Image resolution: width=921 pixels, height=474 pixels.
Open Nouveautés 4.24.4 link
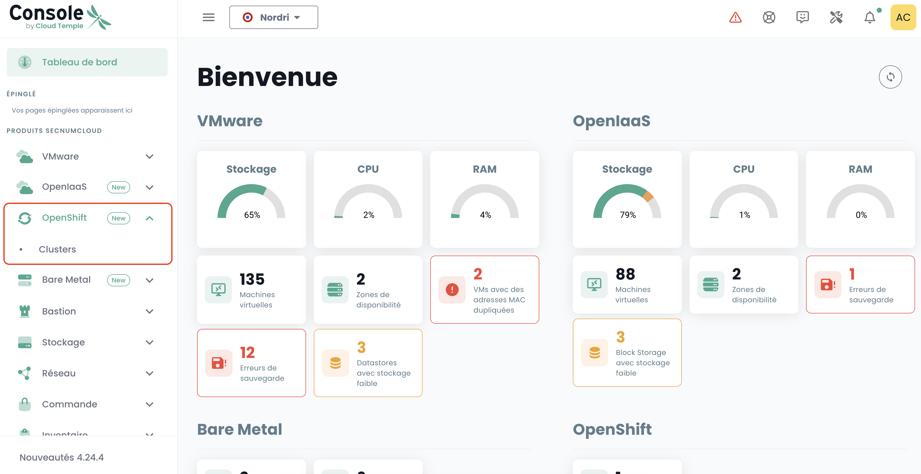tap(61, 457)
